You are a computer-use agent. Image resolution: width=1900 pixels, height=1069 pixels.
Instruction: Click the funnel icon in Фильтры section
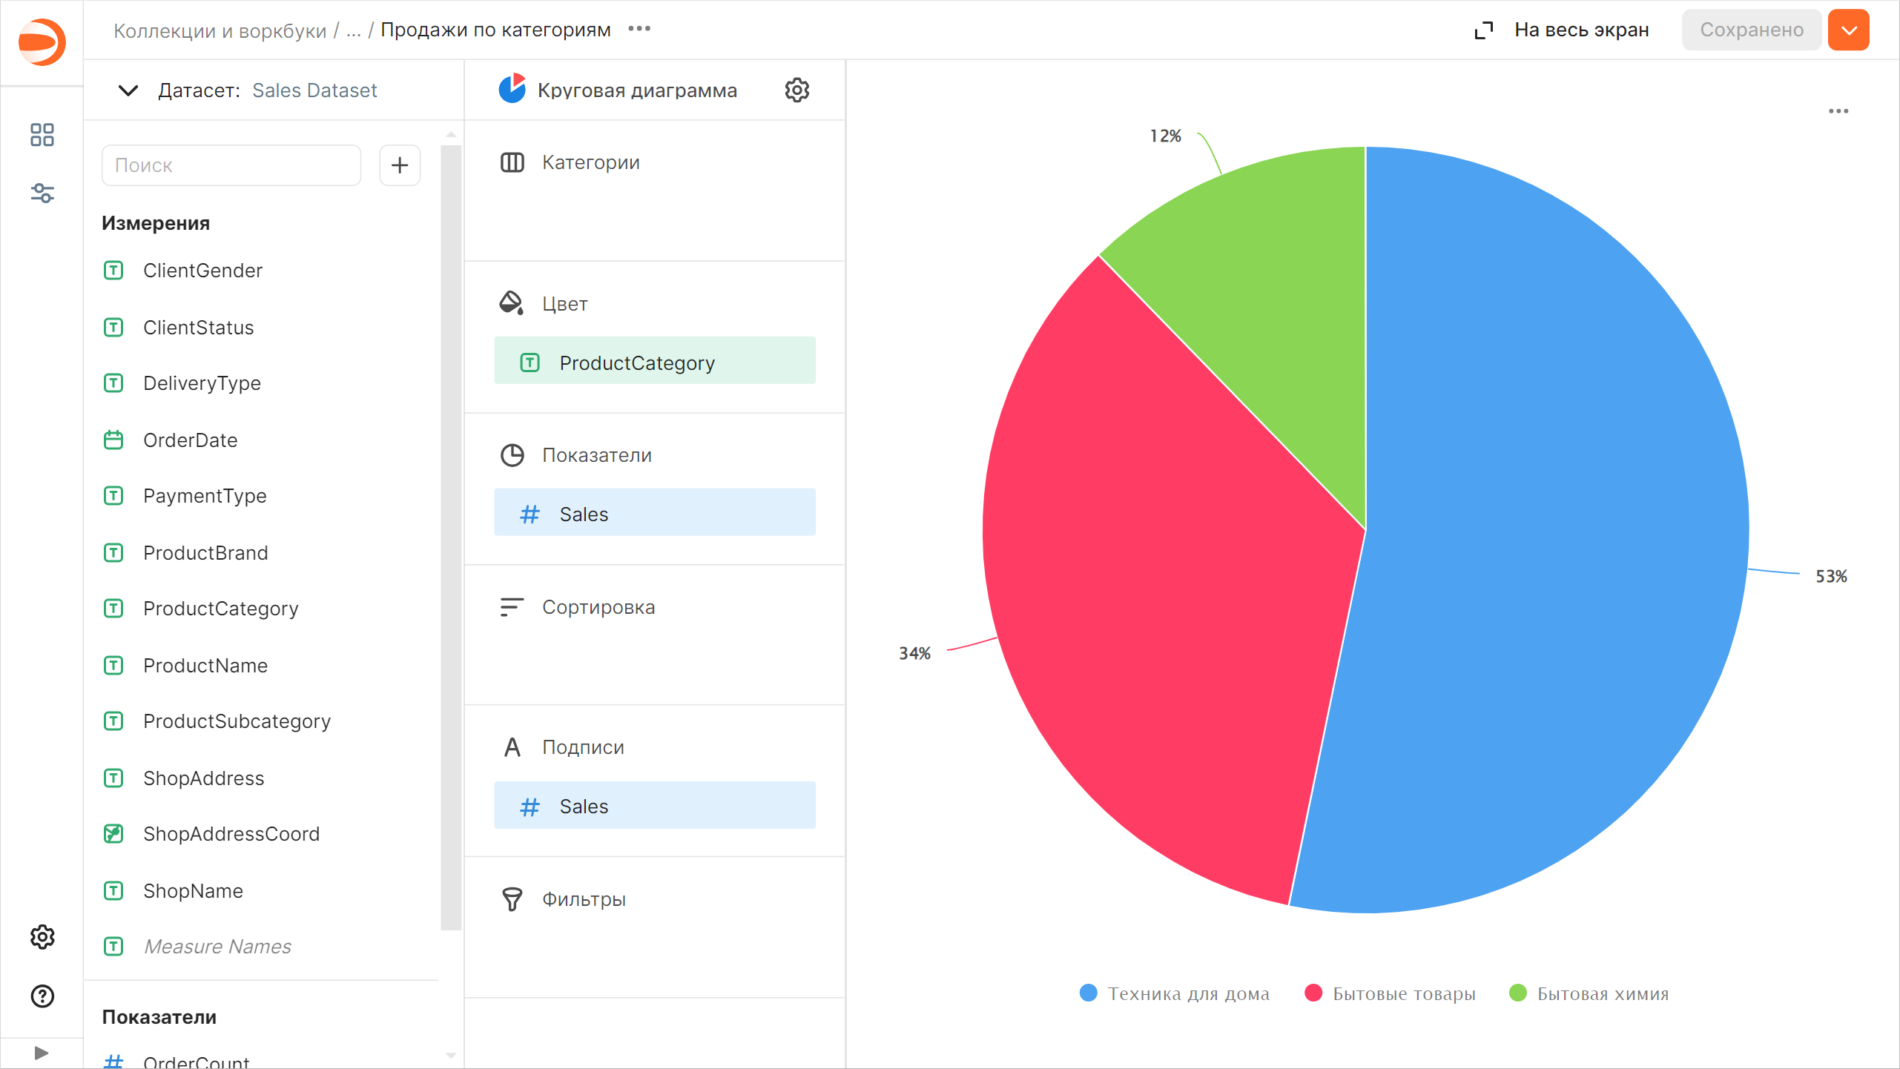(x=512, y=898)
